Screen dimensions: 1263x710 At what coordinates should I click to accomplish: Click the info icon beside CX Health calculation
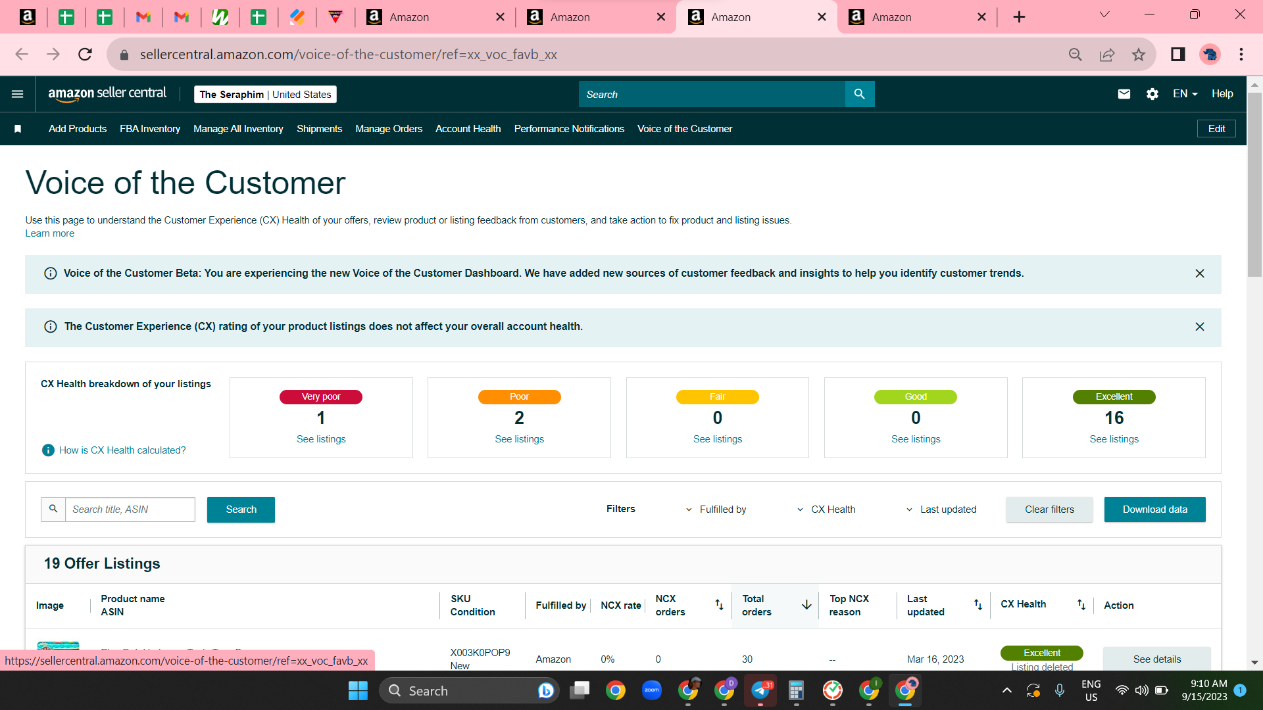(48, 450)
